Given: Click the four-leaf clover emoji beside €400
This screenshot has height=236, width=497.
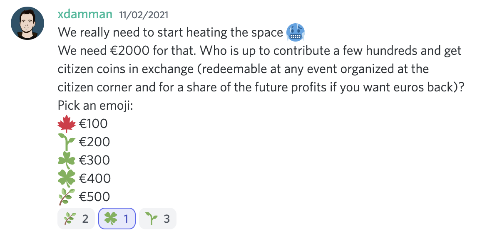Looking at the screenshot, I should pos(67,179).
